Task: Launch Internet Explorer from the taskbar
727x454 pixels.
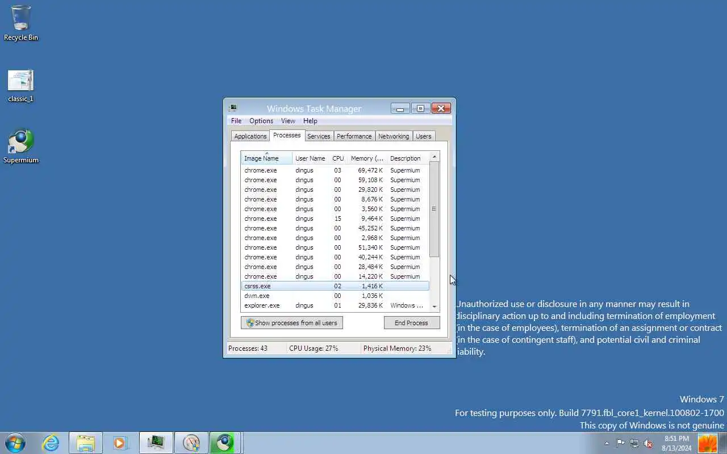Action: pos(51,443)
